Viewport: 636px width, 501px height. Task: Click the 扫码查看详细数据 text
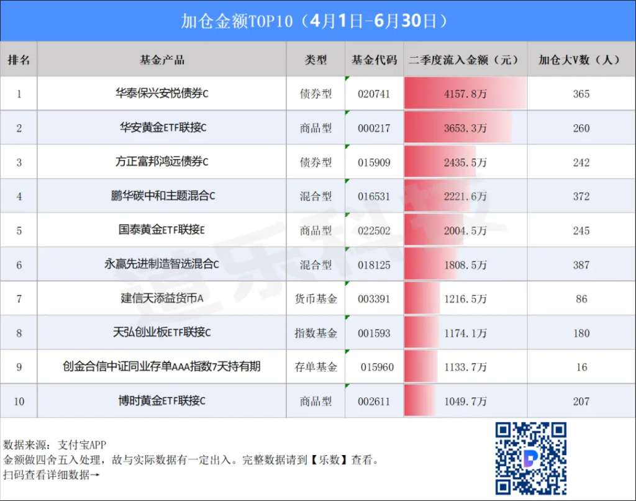click(51, 475)
